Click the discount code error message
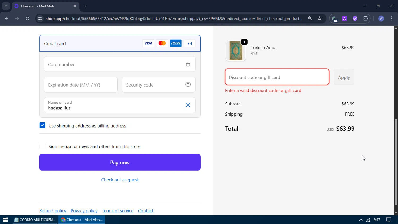 coord(263,91)
